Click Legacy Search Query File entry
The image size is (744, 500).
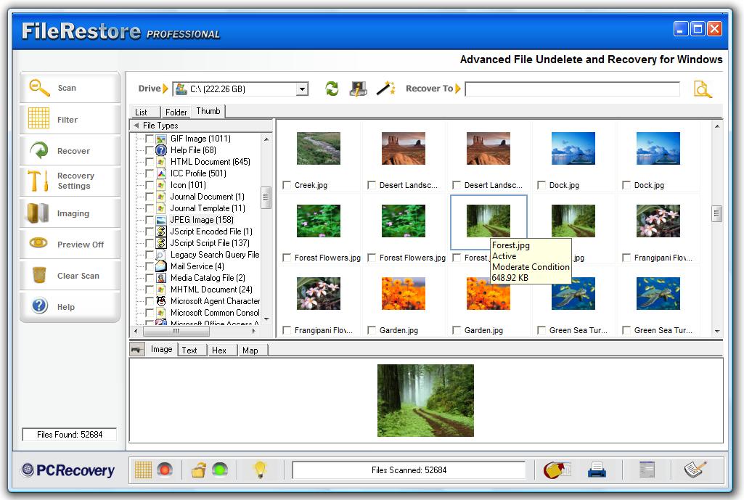pyautogui.click(x=215, y=255)
